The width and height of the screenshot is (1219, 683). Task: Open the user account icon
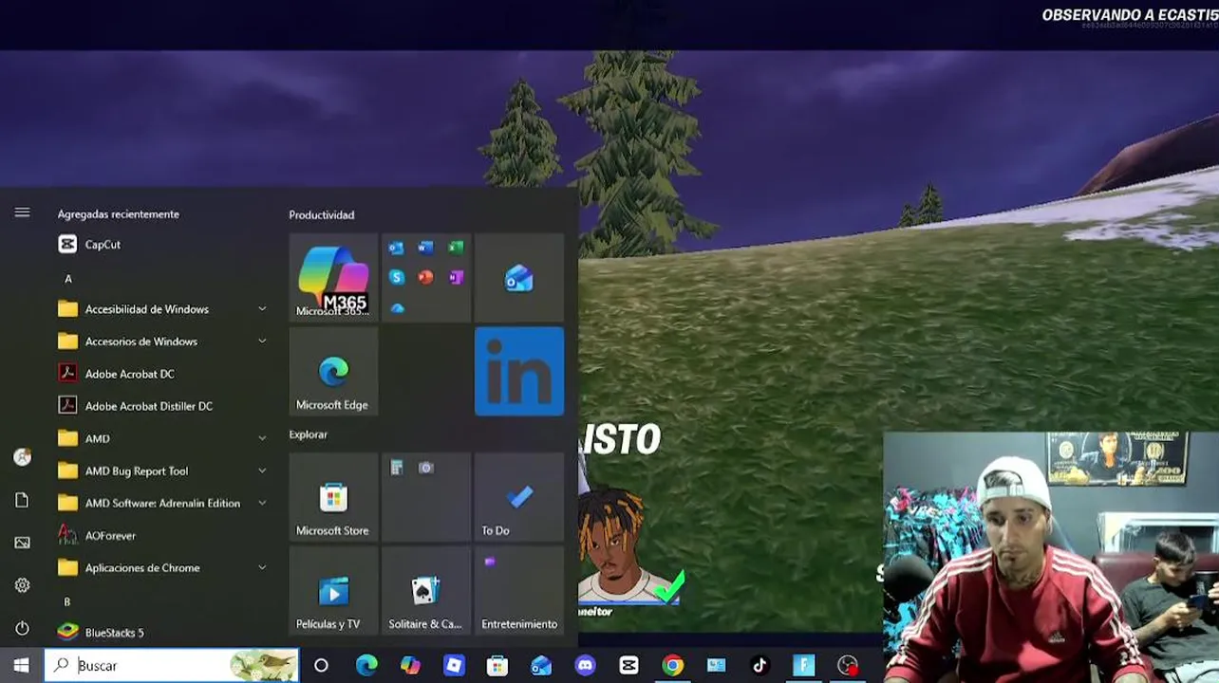(22, 457)
